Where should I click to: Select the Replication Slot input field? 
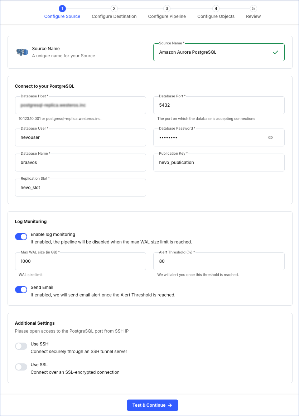[x=80, y=187]
